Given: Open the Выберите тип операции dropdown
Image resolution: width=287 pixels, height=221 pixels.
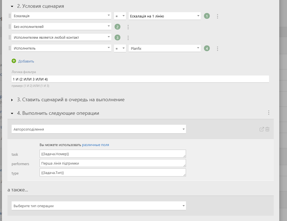Looking at the screenshot, I should (99, 206).
